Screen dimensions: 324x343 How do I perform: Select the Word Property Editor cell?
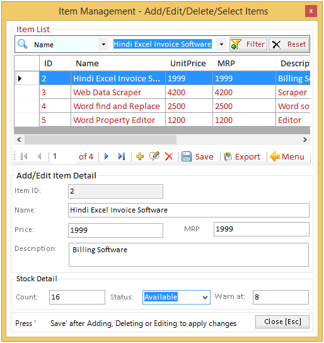click(118, 120)
